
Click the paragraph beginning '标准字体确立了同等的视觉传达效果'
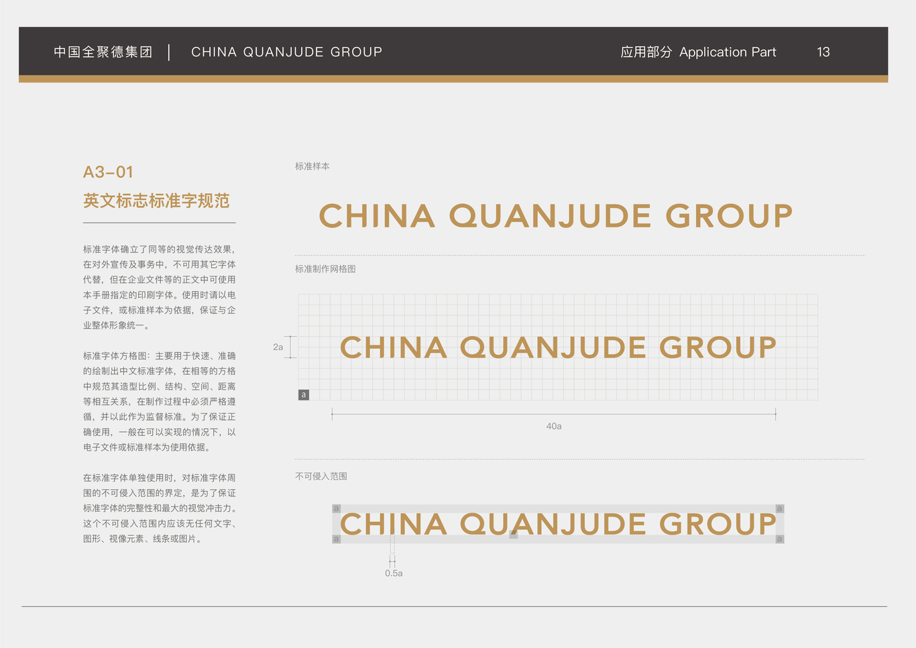pyautogui.click(x=160, y=287)
